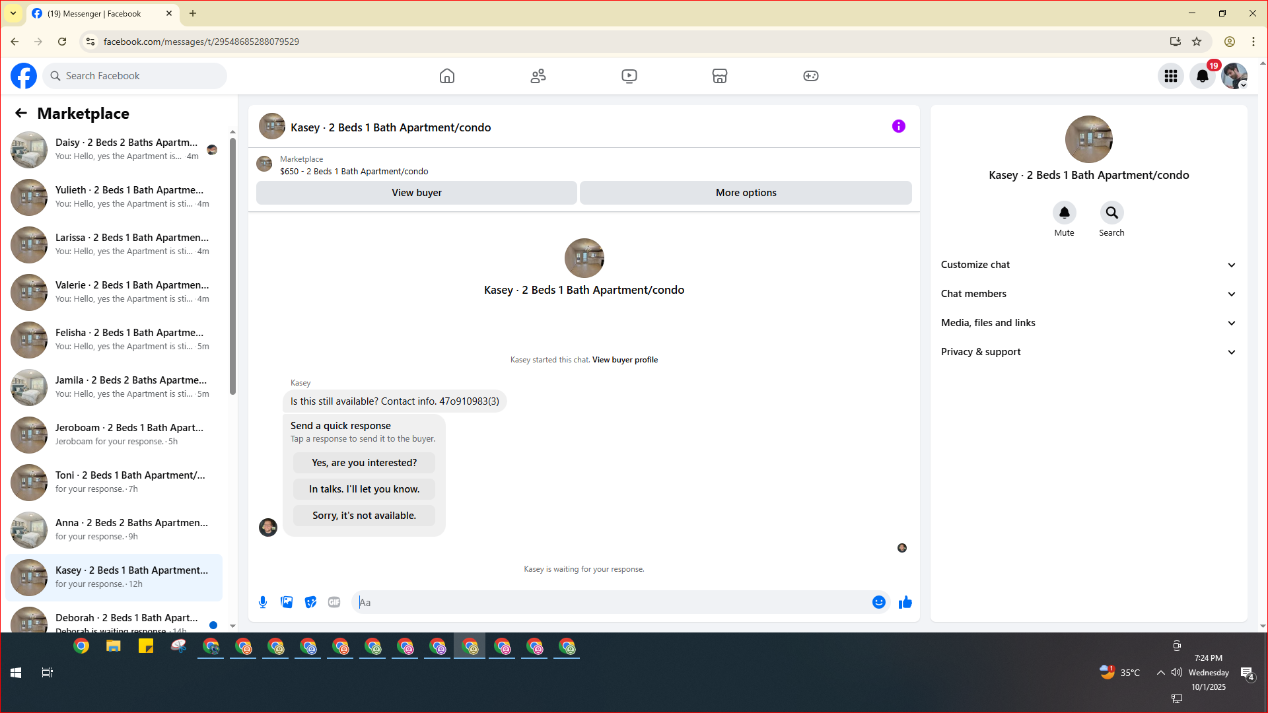Open Daisy's 2 Beds 2 Baths chat
1268x713 pixels.
(114, 150)
